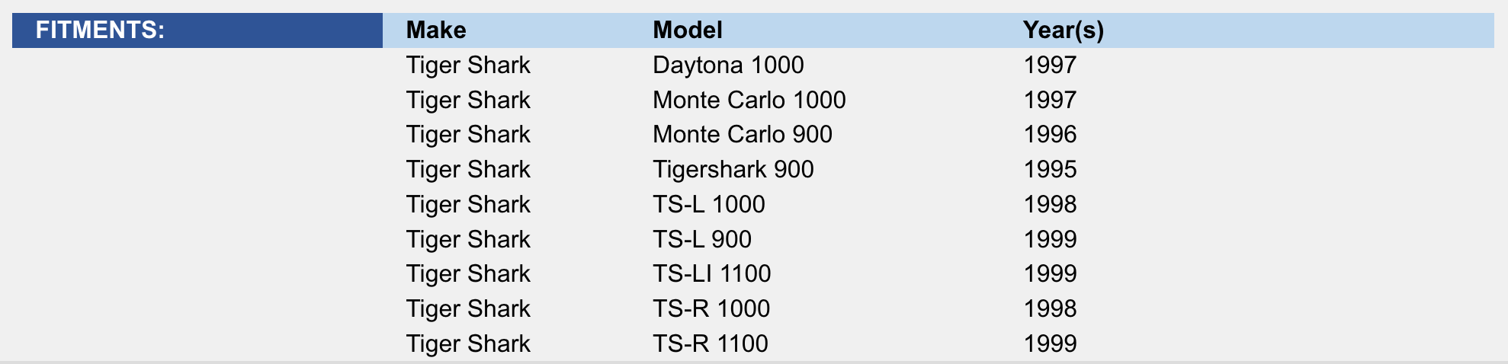
Task: Select the TS-R 1000 model cell
Action: tap(711, 308)
